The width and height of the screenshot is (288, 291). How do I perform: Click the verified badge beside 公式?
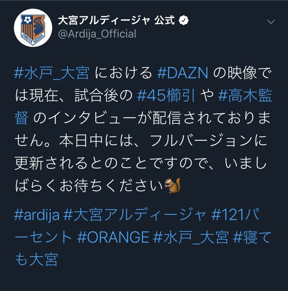coord(183,21)
